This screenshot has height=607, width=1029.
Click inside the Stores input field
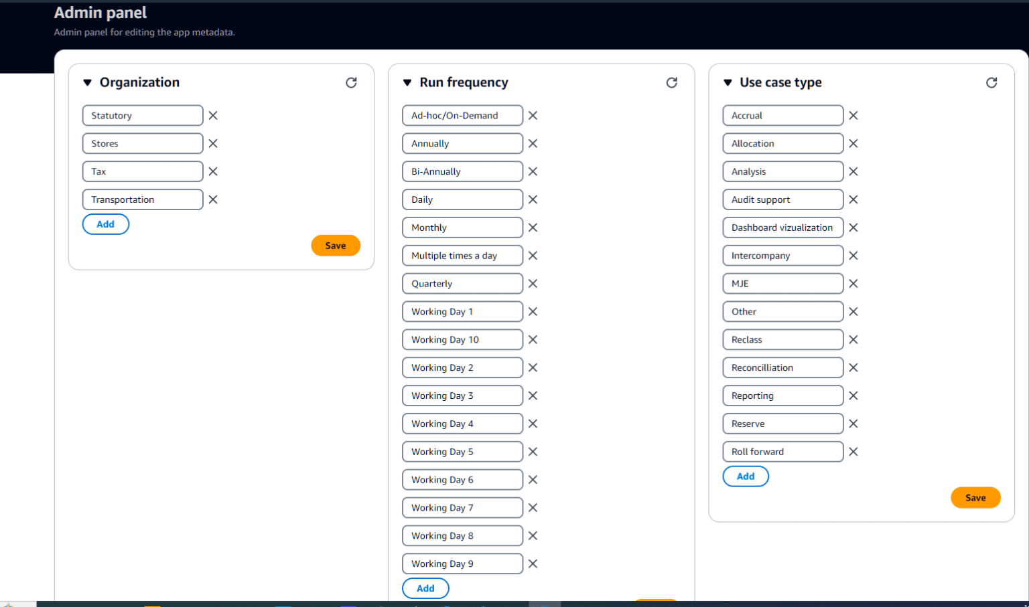(x=142, y=143)
